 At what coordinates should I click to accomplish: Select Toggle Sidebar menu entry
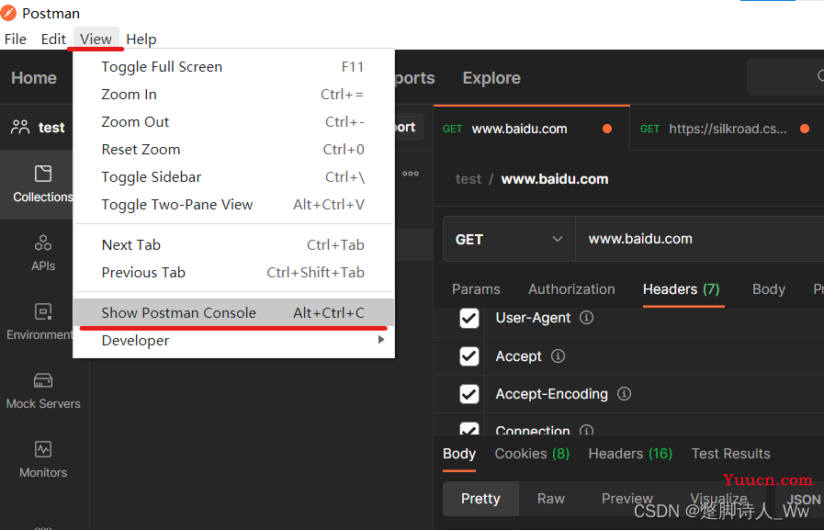234,177
